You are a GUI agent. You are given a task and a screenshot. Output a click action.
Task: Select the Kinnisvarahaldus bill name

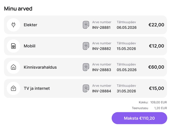point(40,67)
